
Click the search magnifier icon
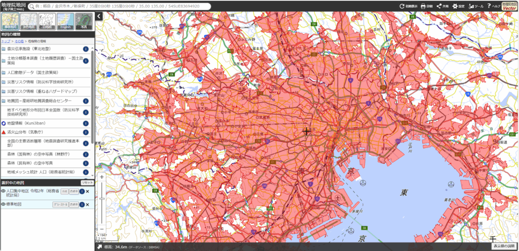(32, 6)
